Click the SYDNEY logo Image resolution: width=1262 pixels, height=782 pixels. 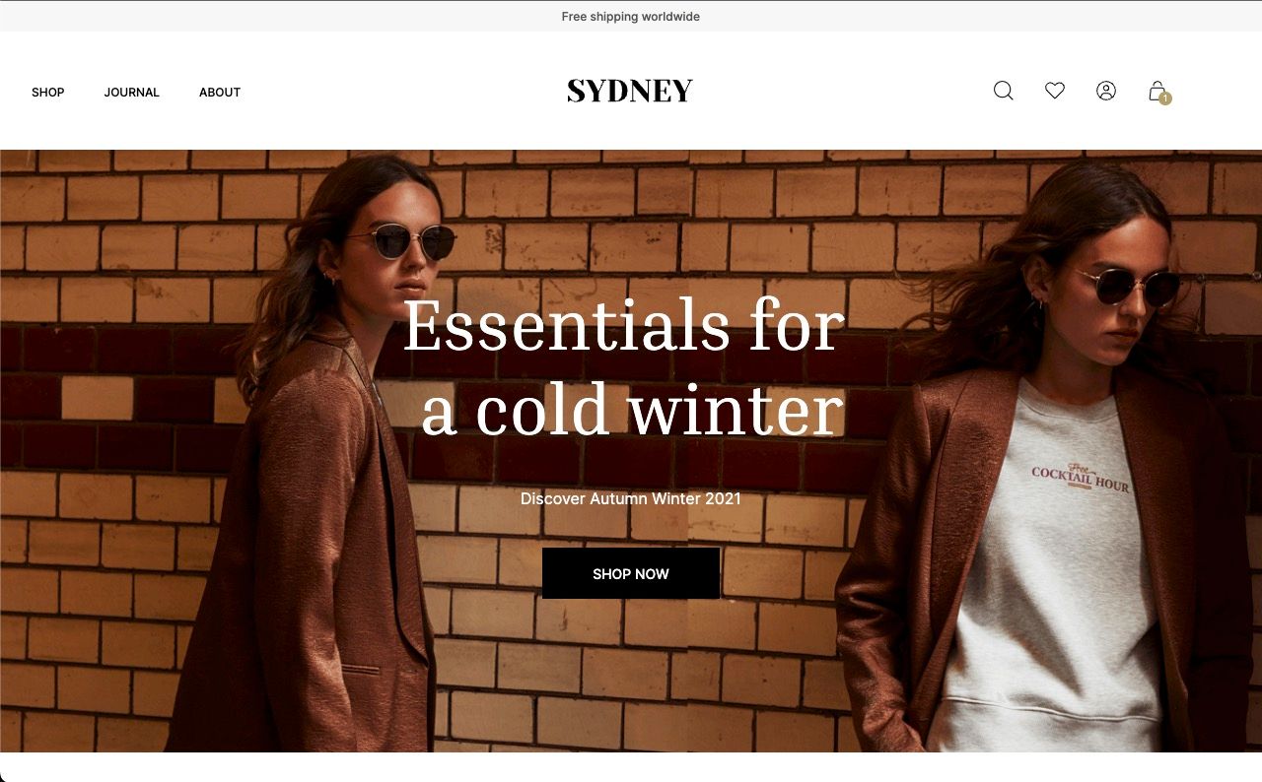(630, 91)
